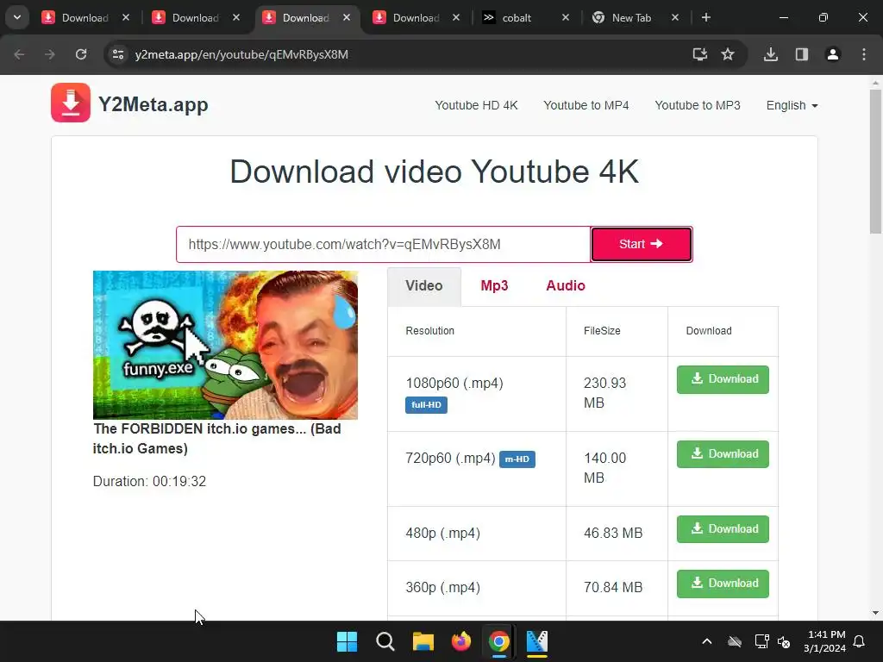Download the 720p60 (.mp4) video
The height and width of the screenshot is (662, 883).
pyautogui.click(x=723, y=454)
